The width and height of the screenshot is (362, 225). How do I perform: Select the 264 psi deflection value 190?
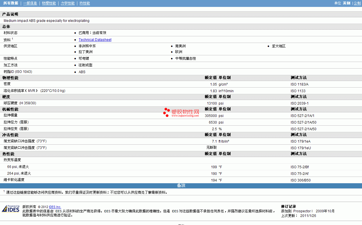click(214, 174)
